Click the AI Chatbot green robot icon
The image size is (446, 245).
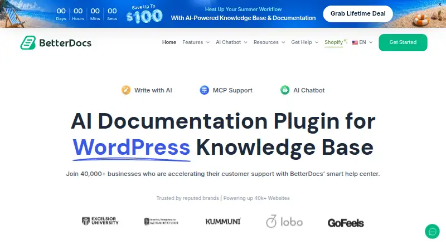285,90
